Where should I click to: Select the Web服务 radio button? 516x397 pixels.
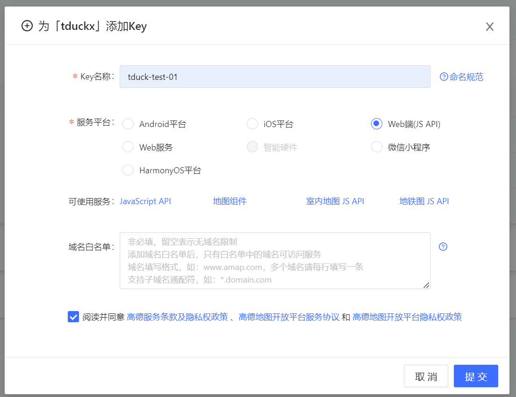pyautogui.click(x=128, y=147)
